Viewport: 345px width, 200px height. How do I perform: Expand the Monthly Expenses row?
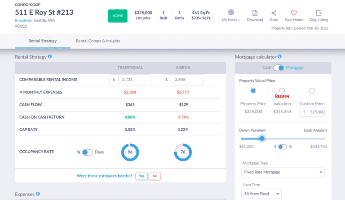pyautogui.click(x=21, y=92)
